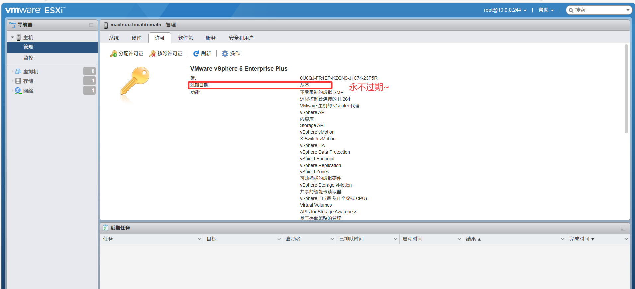Select Networking (网络) label in navigator
The width and height of the screenshot is (635, 289).
click(x=28, y=91)
